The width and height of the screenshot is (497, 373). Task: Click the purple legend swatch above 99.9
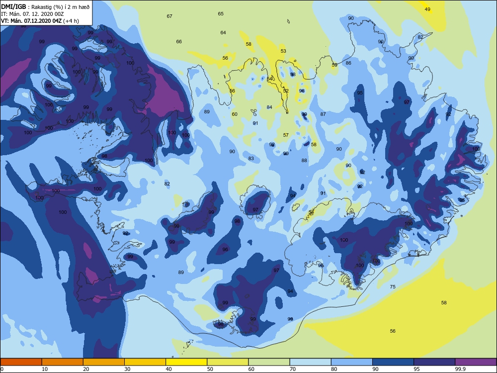click(x=476, y=362)
